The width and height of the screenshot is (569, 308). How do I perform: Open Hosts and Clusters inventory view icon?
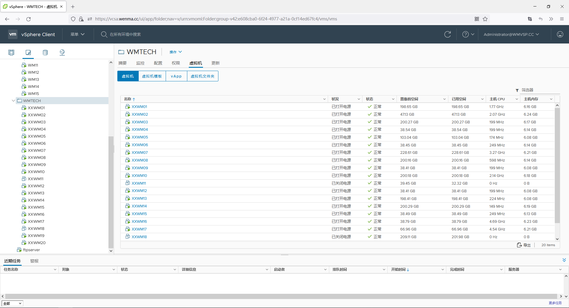point(11,52)
